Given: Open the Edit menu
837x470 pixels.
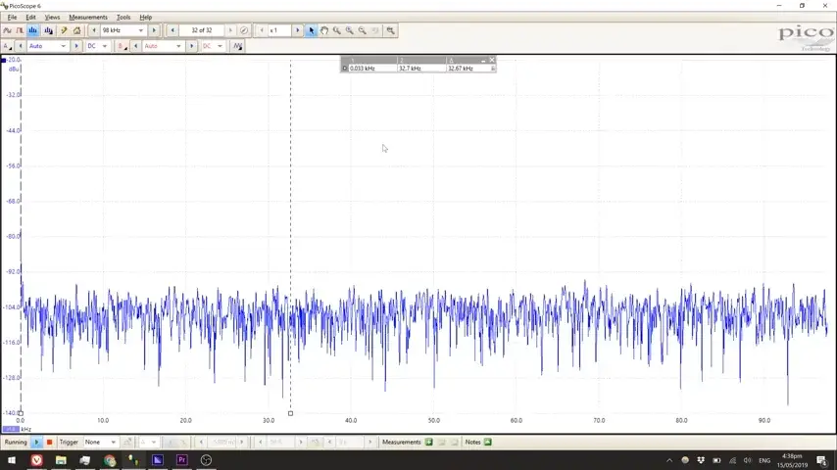Looking at the screenshot, I should point(31,17).
